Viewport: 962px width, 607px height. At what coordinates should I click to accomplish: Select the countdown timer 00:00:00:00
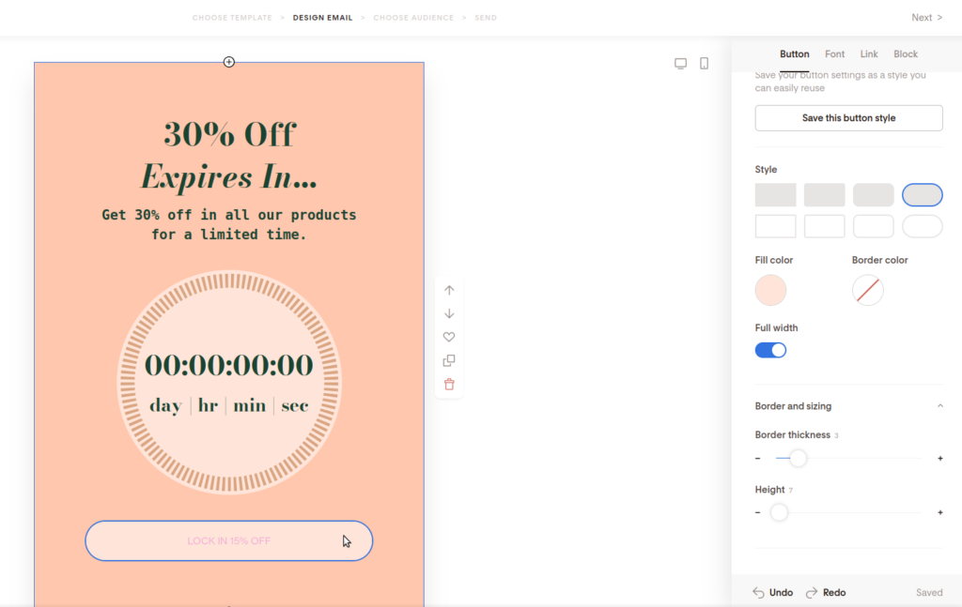[x=229, y=365]
